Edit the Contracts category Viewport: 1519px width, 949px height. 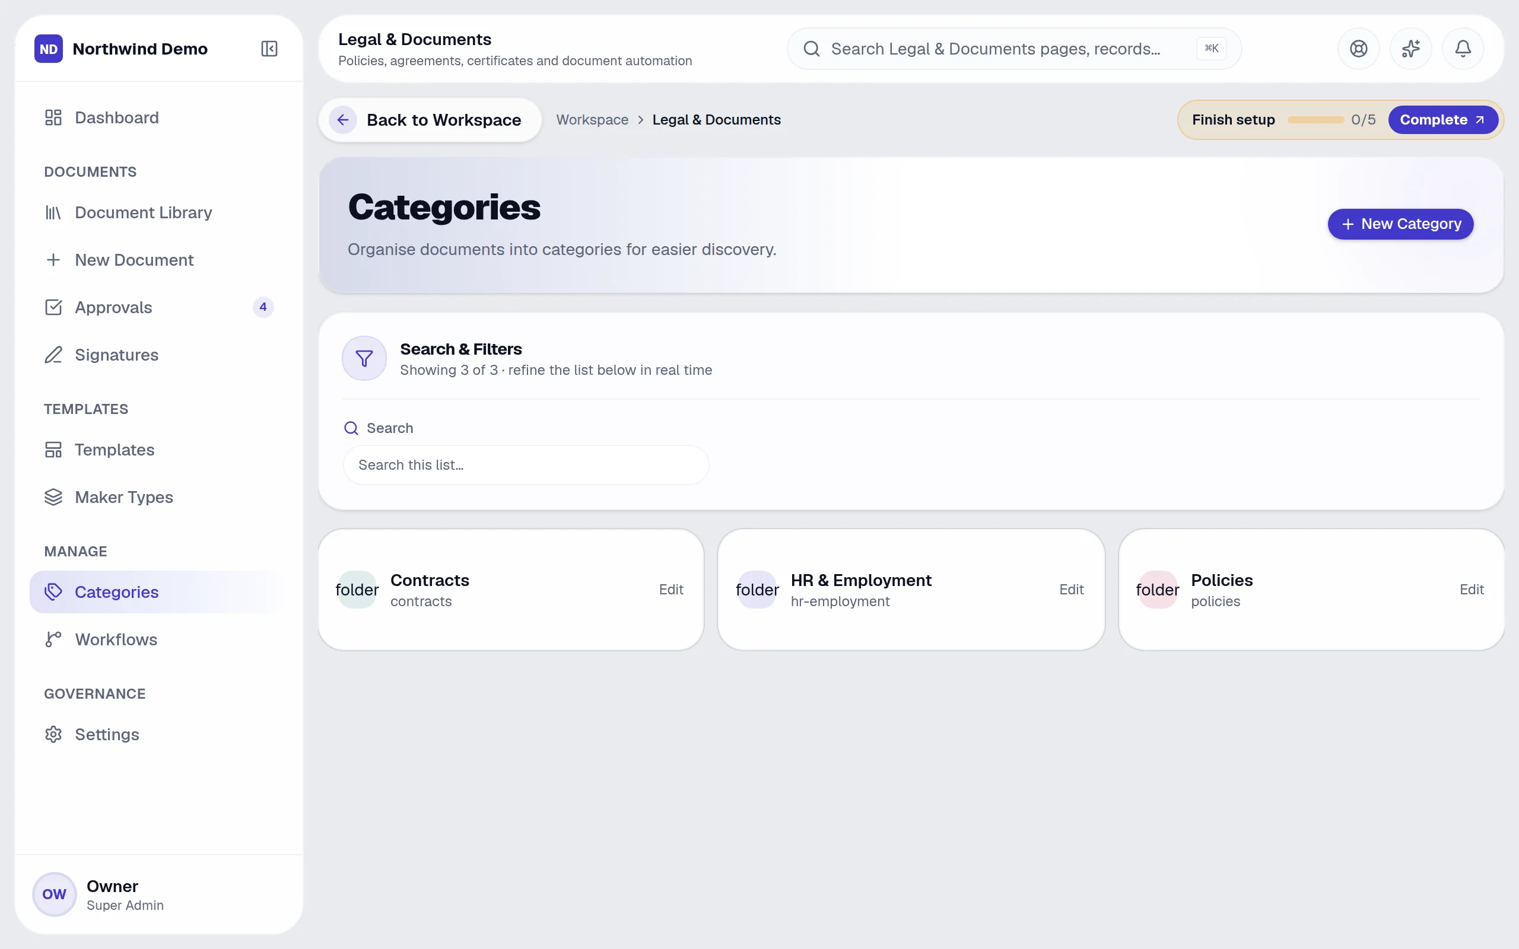pyautogui.click(x=671, y=590)
